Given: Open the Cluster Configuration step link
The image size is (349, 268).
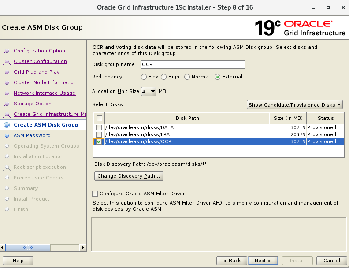Looking at the screenshot, I should (x=40, y=61).
